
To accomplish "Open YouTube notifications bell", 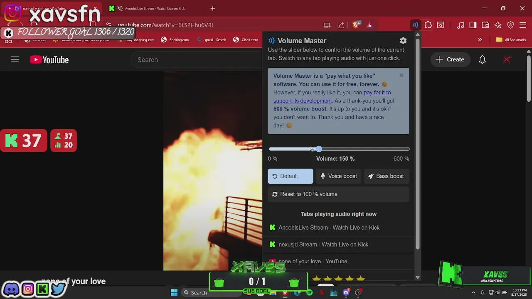I will tap(482, 60).
